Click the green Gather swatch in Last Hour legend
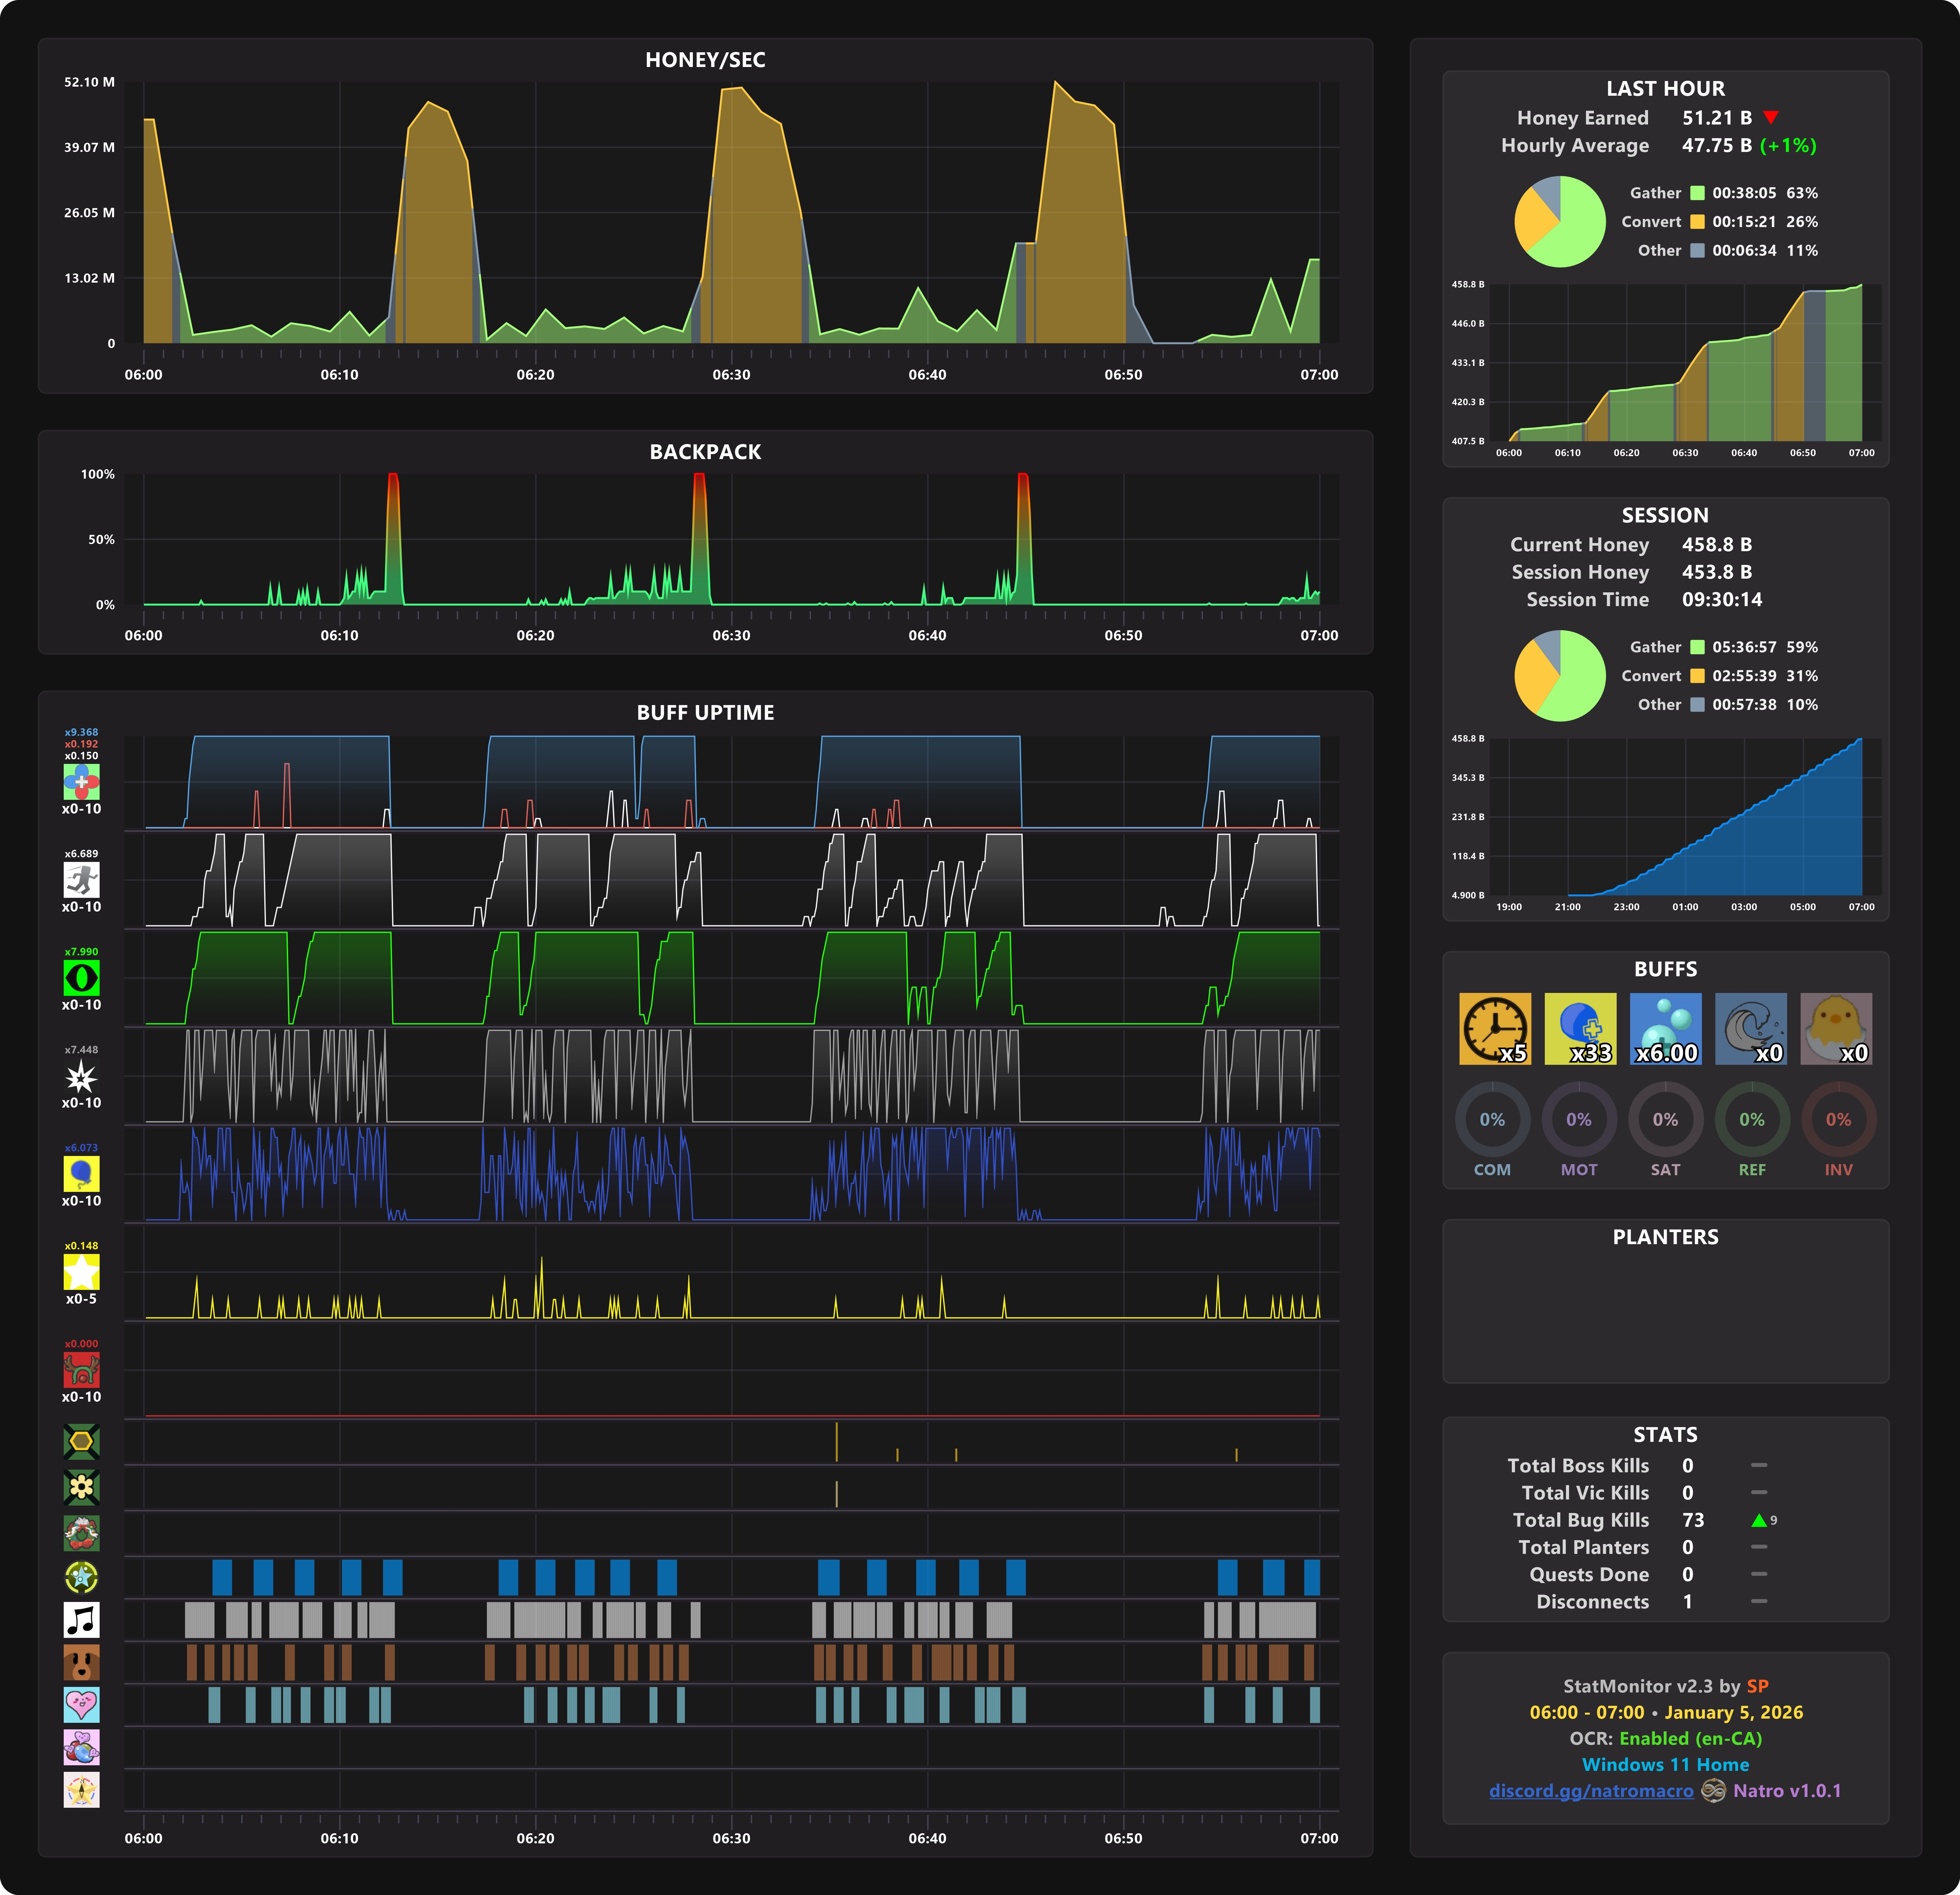 pyautogui.click(x=1697, y=193)
